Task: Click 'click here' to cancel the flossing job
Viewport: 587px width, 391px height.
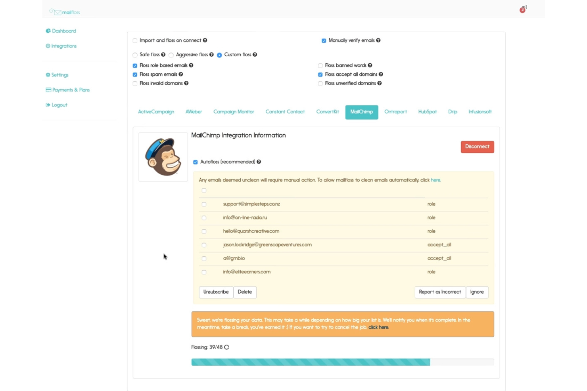Action: 378,328
